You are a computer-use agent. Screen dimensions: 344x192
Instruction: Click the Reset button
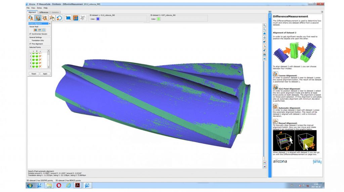(x=34, y=74)
